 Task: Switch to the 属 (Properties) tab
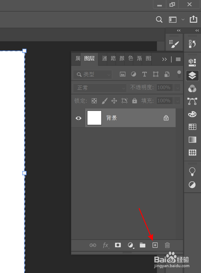click(78, 58)
